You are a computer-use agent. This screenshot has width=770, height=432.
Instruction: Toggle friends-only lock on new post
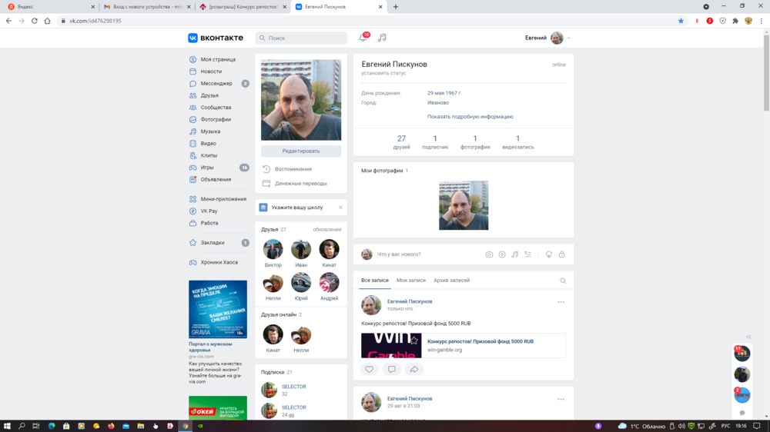(561, 254)
